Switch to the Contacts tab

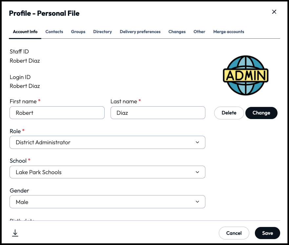coord(54,32)
